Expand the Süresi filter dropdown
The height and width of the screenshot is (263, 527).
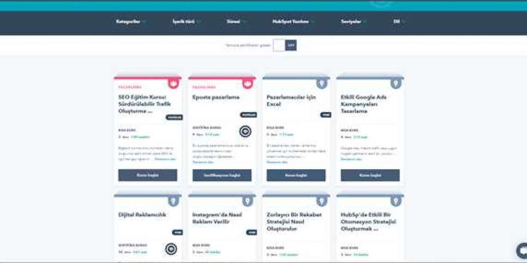[x=236, y=21]
